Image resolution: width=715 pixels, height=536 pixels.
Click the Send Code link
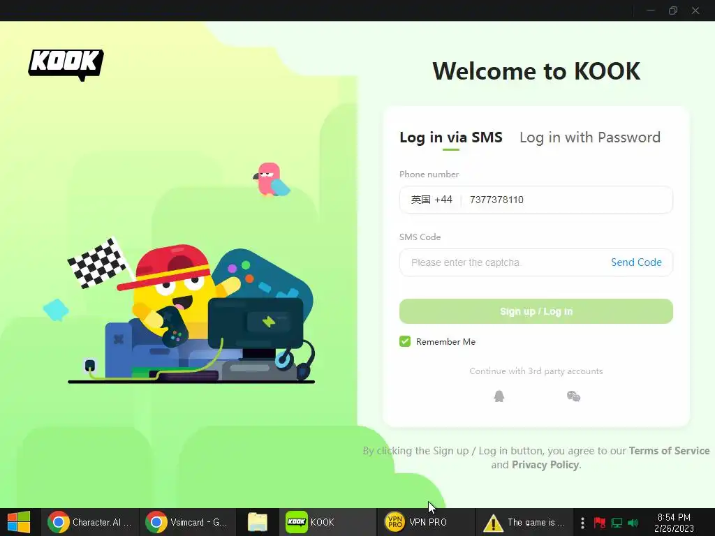pos(636,262)
